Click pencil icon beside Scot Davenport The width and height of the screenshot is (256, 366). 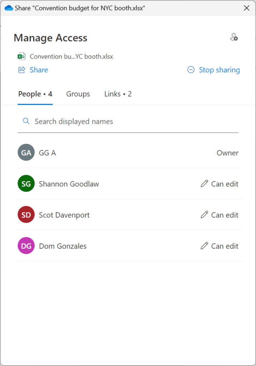204,215
